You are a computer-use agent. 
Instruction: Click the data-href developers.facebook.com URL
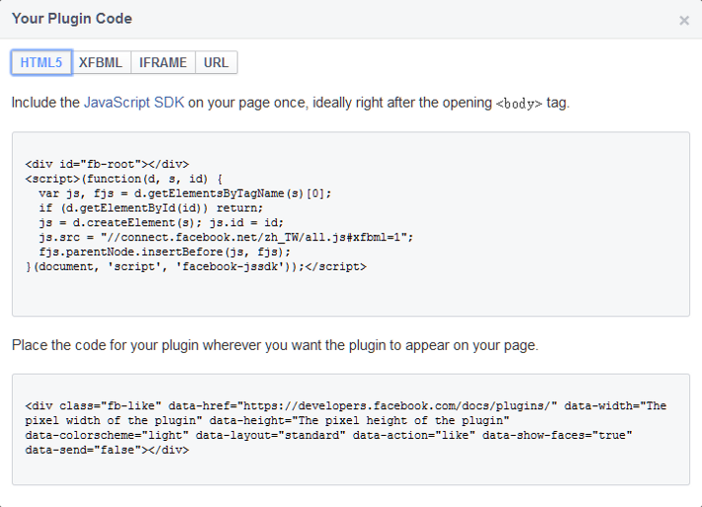point(361,406)
